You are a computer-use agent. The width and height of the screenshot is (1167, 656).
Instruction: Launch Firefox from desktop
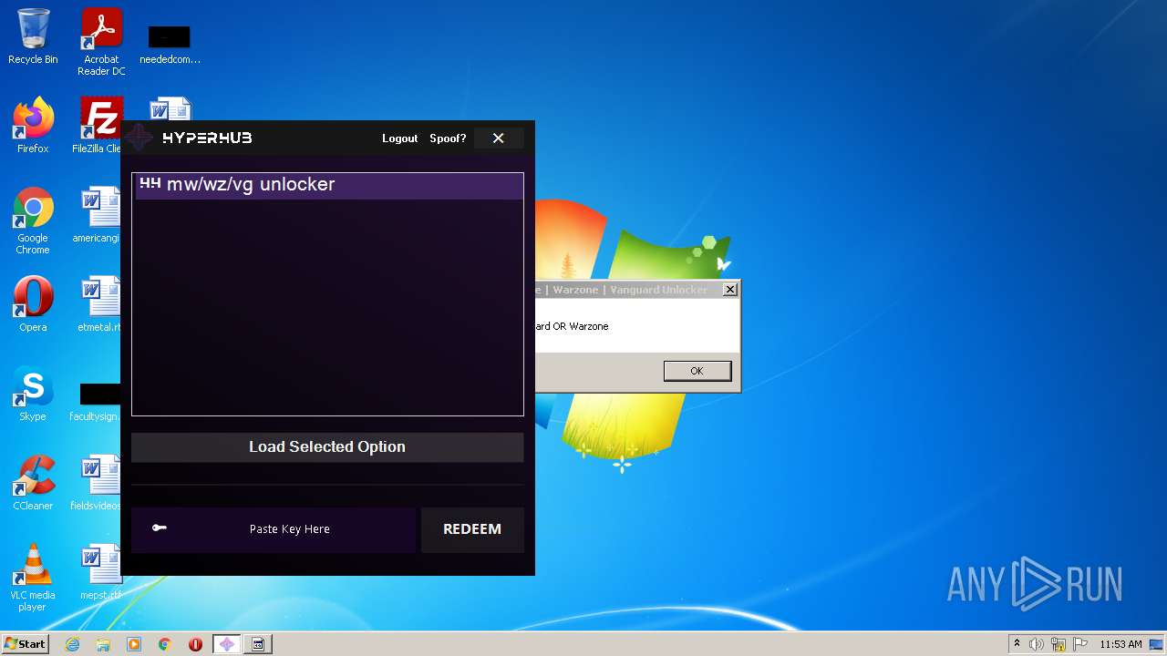click(33, 126)
